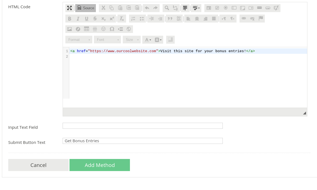
Task: Open the Size dropdown
Action: pyautogui.click(x=132, y=40)
